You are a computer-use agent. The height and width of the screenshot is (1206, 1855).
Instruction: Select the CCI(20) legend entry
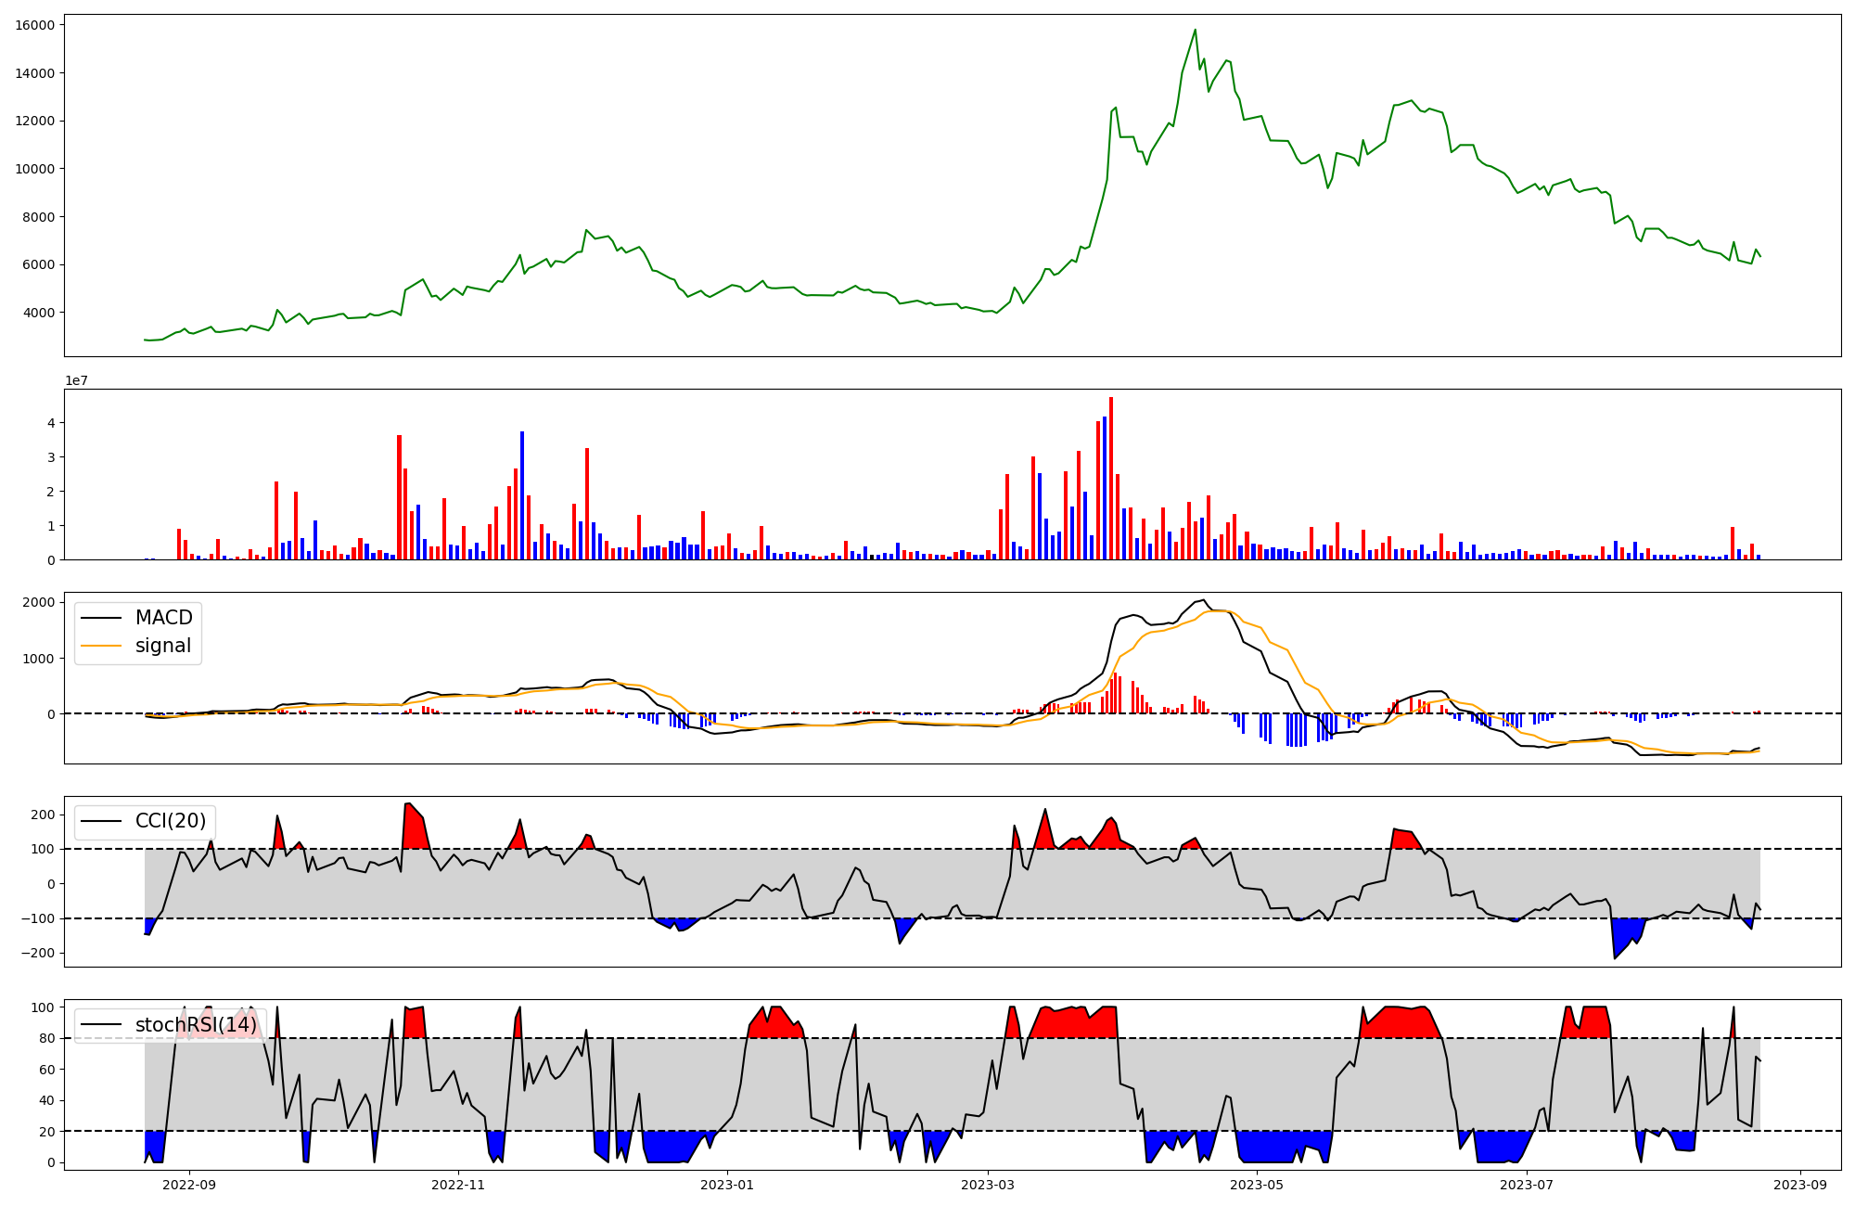click(x=171, y=821)
